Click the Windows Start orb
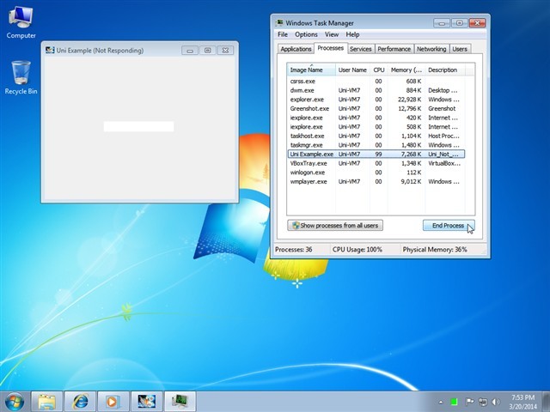Image resolution: width=550 pixels, height=412 pixels. [15, 401]
